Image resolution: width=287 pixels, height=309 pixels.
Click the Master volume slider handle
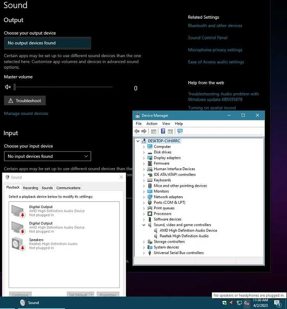click(15, 87)
